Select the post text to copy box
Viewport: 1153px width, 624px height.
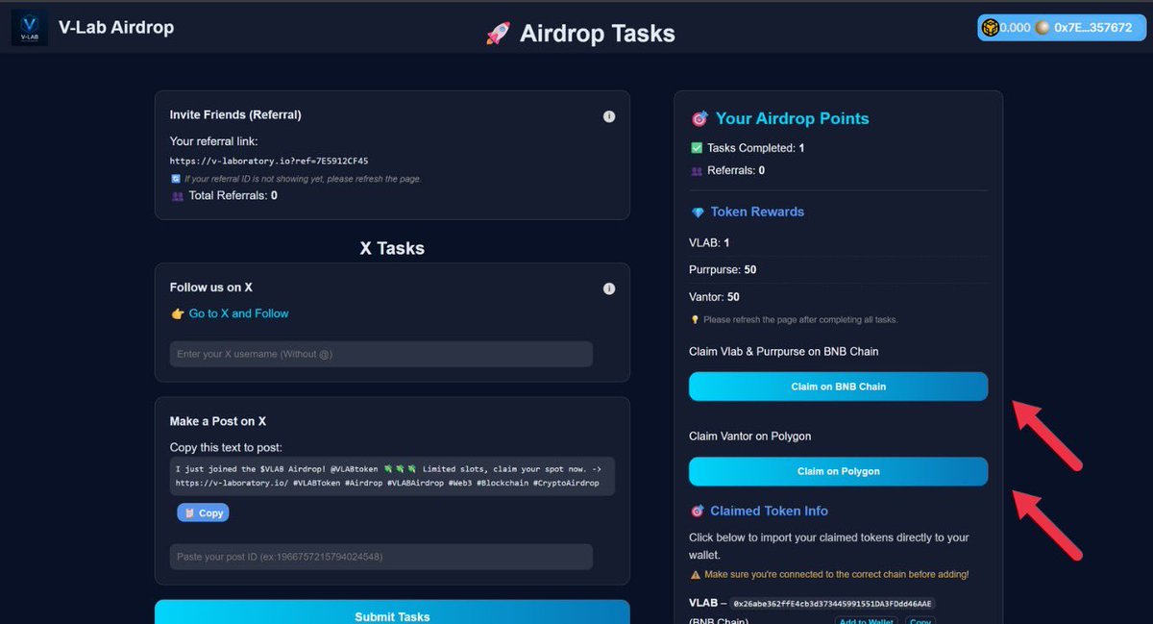click(392, 476)
